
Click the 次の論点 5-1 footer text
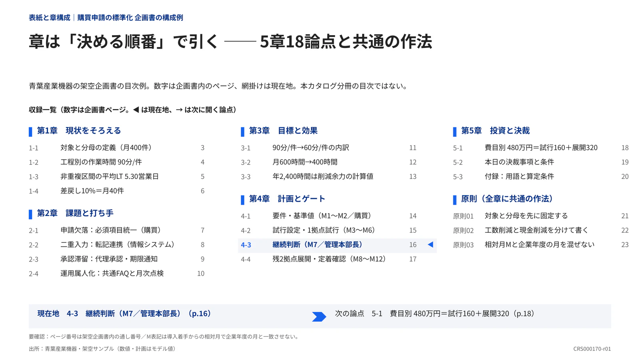(435, 314)
